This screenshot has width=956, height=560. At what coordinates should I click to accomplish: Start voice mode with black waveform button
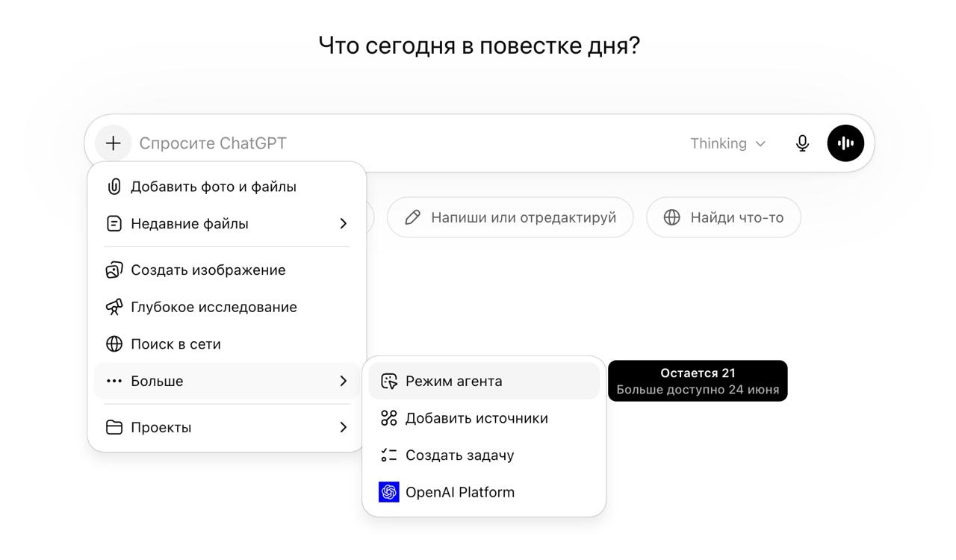(845, 143)
